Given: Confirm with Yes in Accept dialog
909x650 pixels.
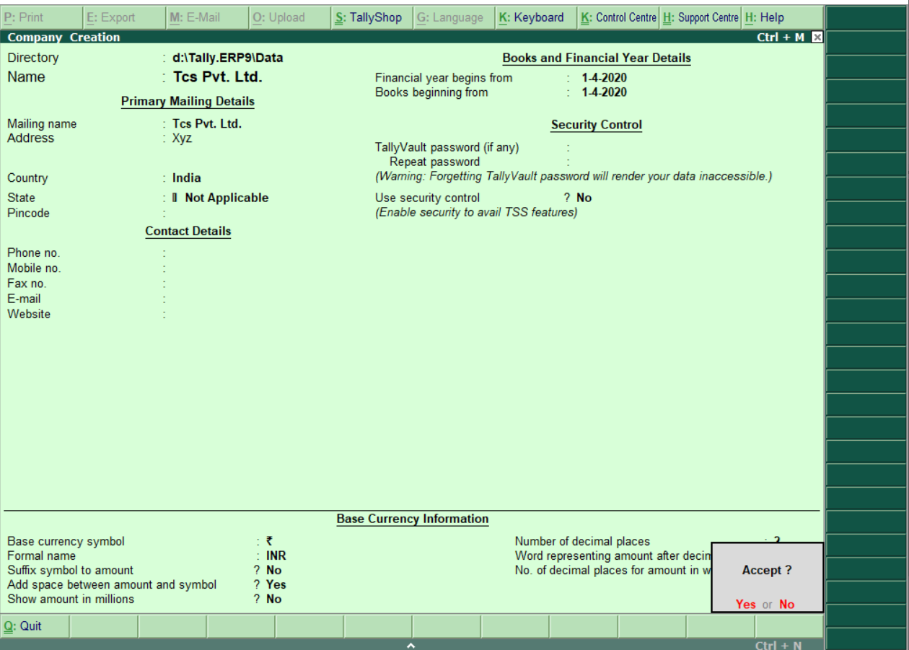Looking at the screenshot, I should pos(746,605).
